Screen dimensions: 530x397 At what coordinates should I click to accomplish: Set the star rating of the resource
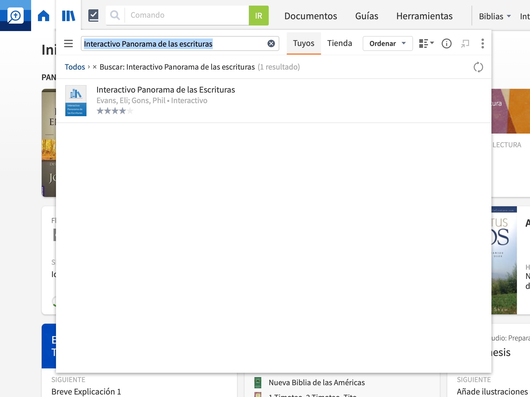[x=115, y=111]
